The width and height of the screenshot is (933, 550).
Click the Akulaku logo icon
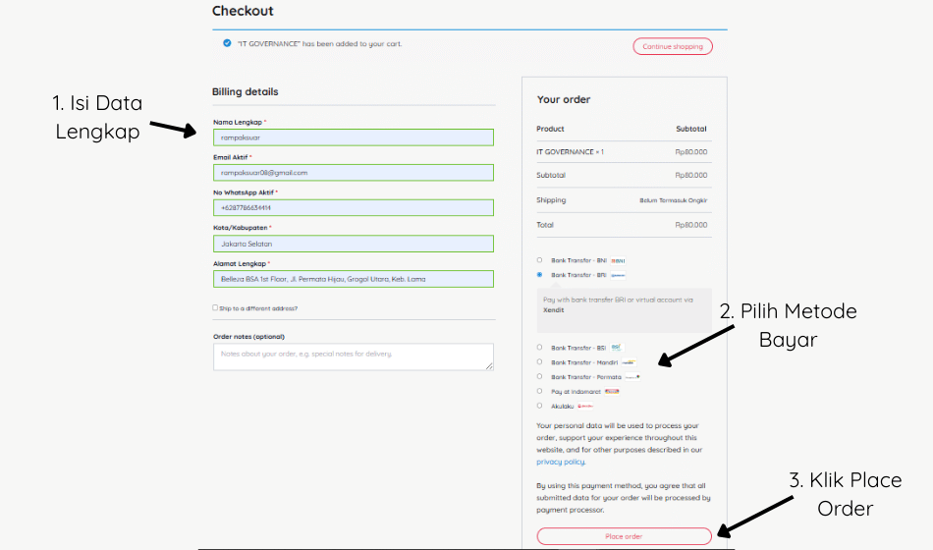click(585, 406)
